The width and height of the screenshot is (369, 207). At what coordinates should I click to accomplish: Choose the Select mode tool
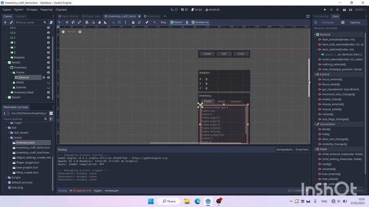(x=59, y=22)
